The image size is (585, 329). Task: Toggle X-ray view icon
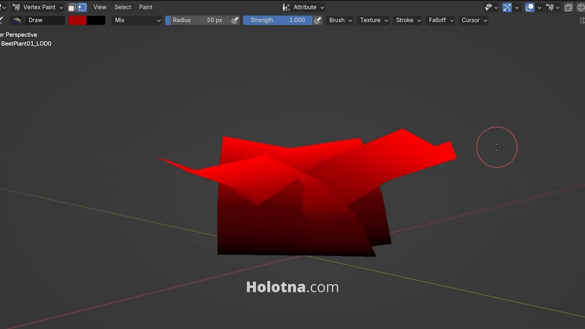pyautogui.click(x=568, y=7)
